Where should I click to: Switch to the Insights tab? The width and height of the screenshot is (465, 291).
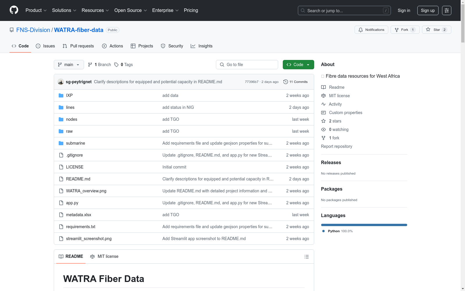point(202,46)
